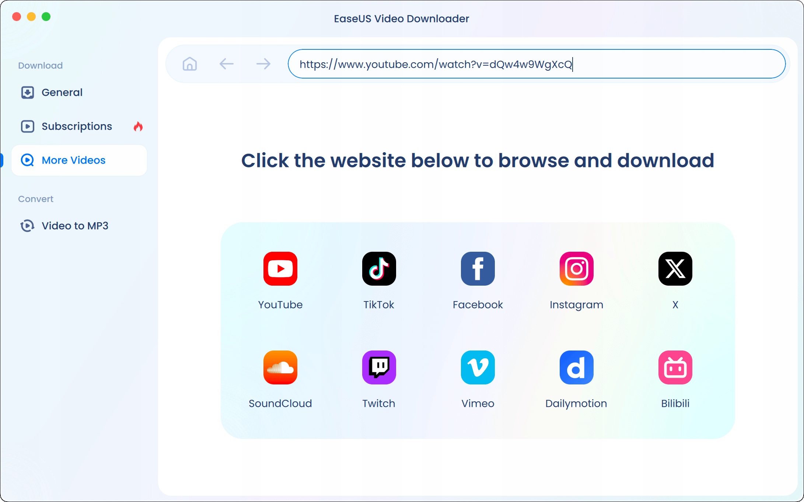Open the SoundCloud icon

click(x=280, y=367)
